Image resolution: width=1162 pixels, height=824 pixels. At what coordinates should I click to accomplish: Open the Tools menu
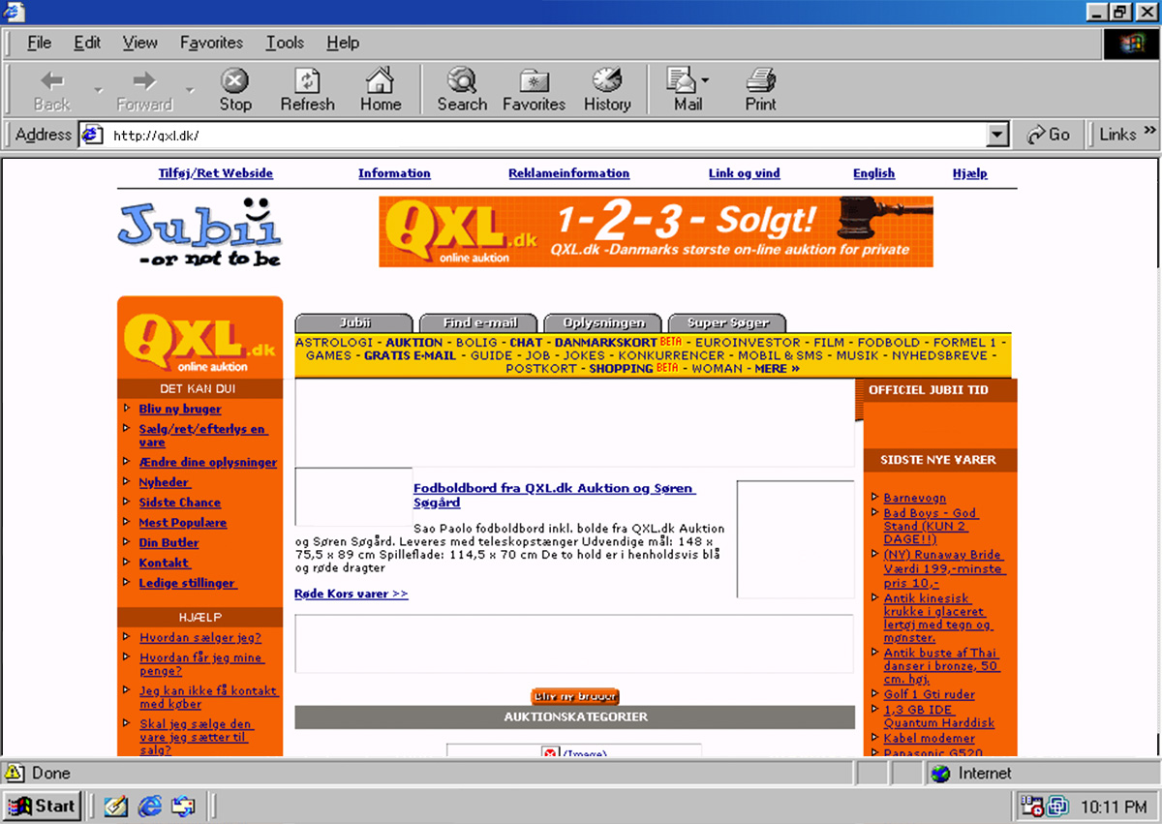coord(285,43)
